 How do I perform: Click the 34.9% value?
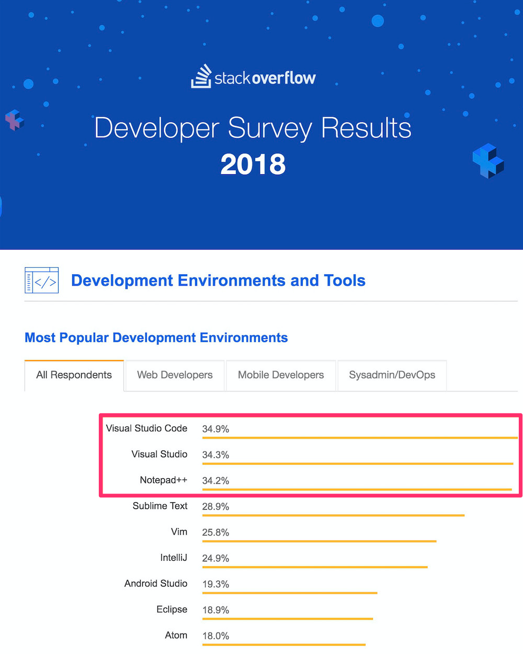tap(215, 429)
